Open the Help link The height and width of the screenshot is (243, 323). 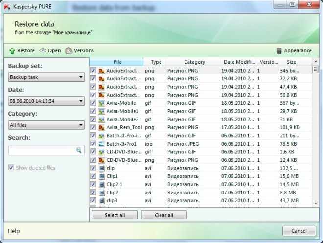(14, 231)
